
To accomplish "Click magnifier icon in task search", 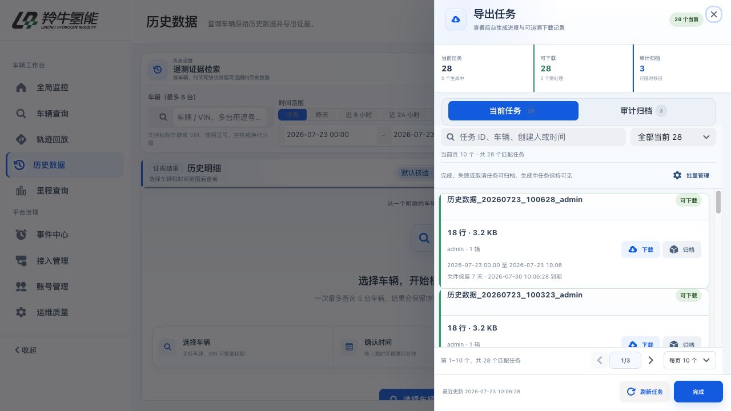I will pyautogui.click(x=451, y=137).
